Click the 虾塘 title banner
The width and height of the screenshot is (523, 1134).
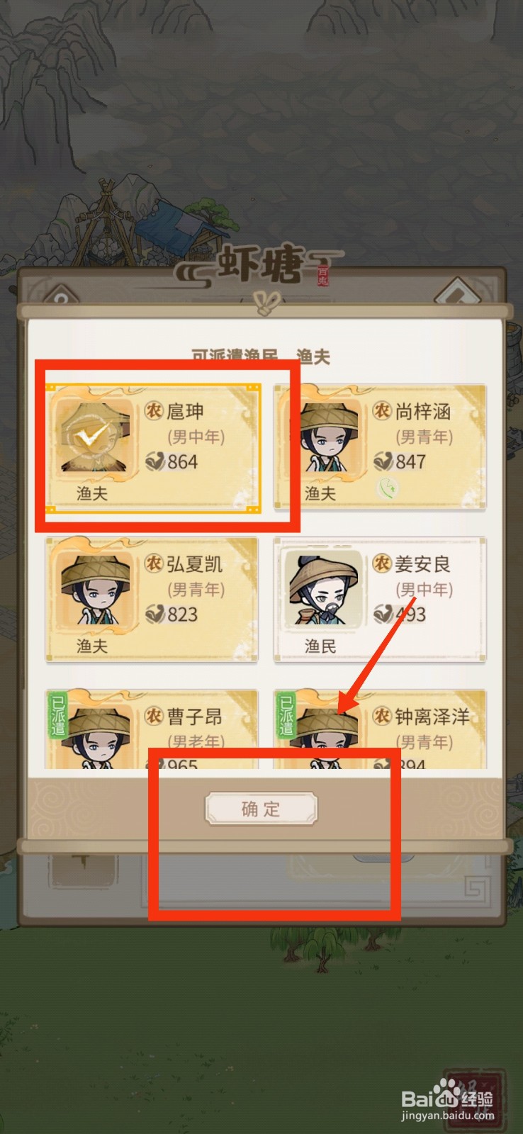click(261, 265)
